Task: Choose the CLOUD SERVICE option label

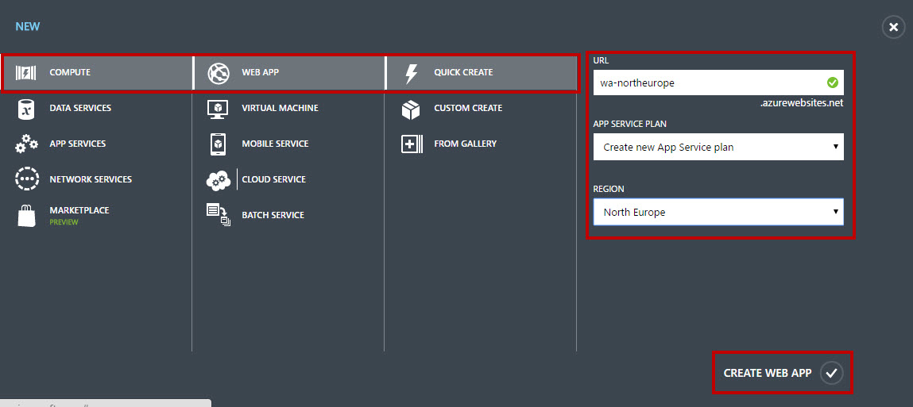Action: pyautogui.click(x=273, y=179)
